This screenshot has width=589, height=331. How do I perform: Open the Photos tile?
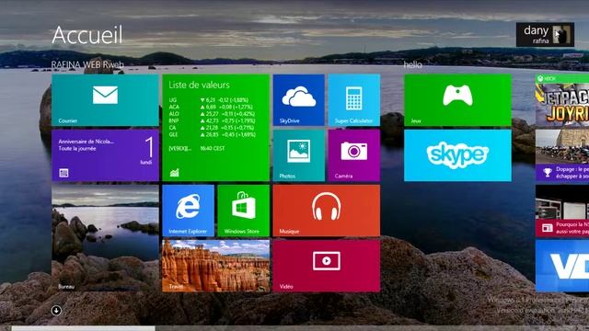tap(298, 155)
